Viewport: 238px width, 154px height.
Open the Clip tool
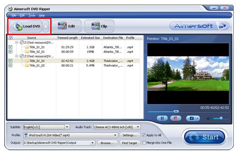99,26
